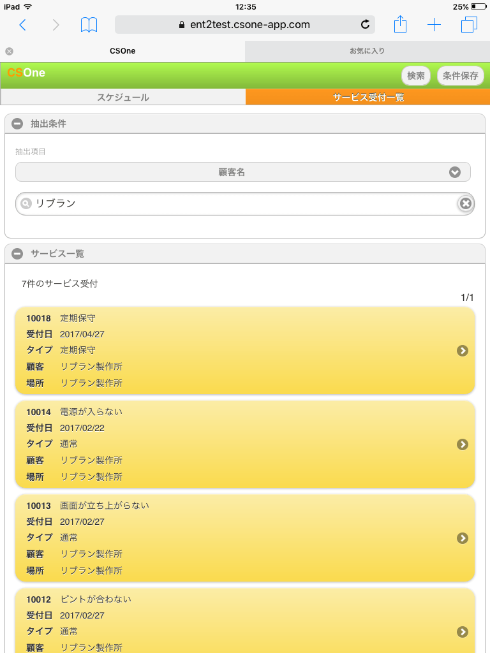Reload the page with refresh icon
Viewport: 490px width, 653px height.
pyautogui.click(x=365, y=25)
